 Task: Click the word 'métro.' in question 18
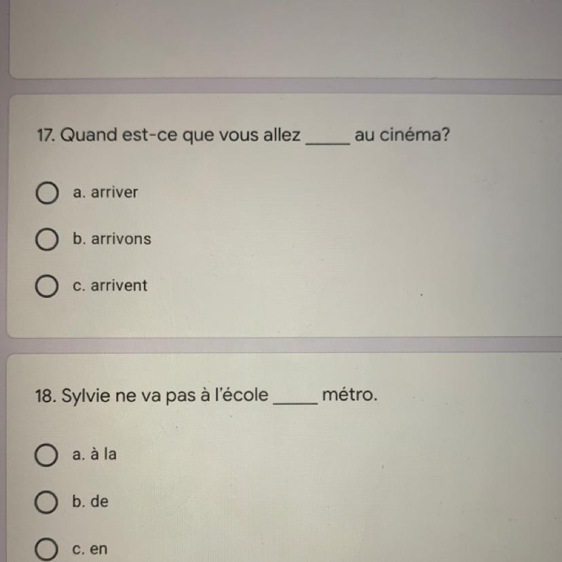tap(350, 394)
